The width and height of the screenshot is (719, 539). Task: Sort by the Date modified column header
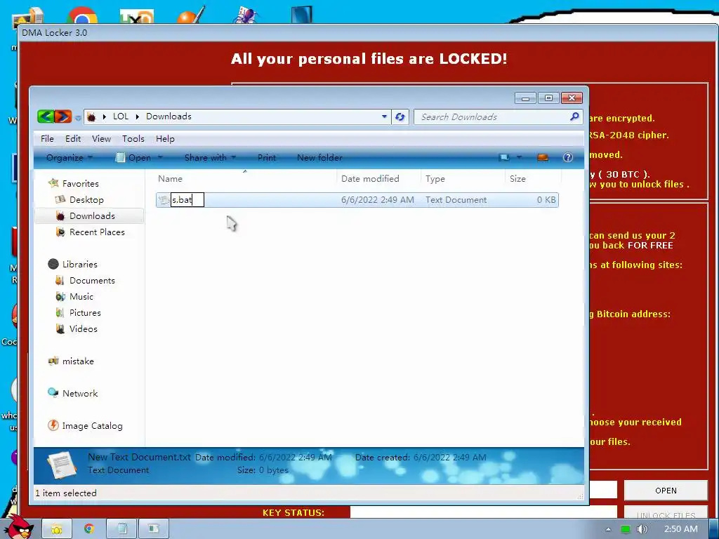[378, 179]
